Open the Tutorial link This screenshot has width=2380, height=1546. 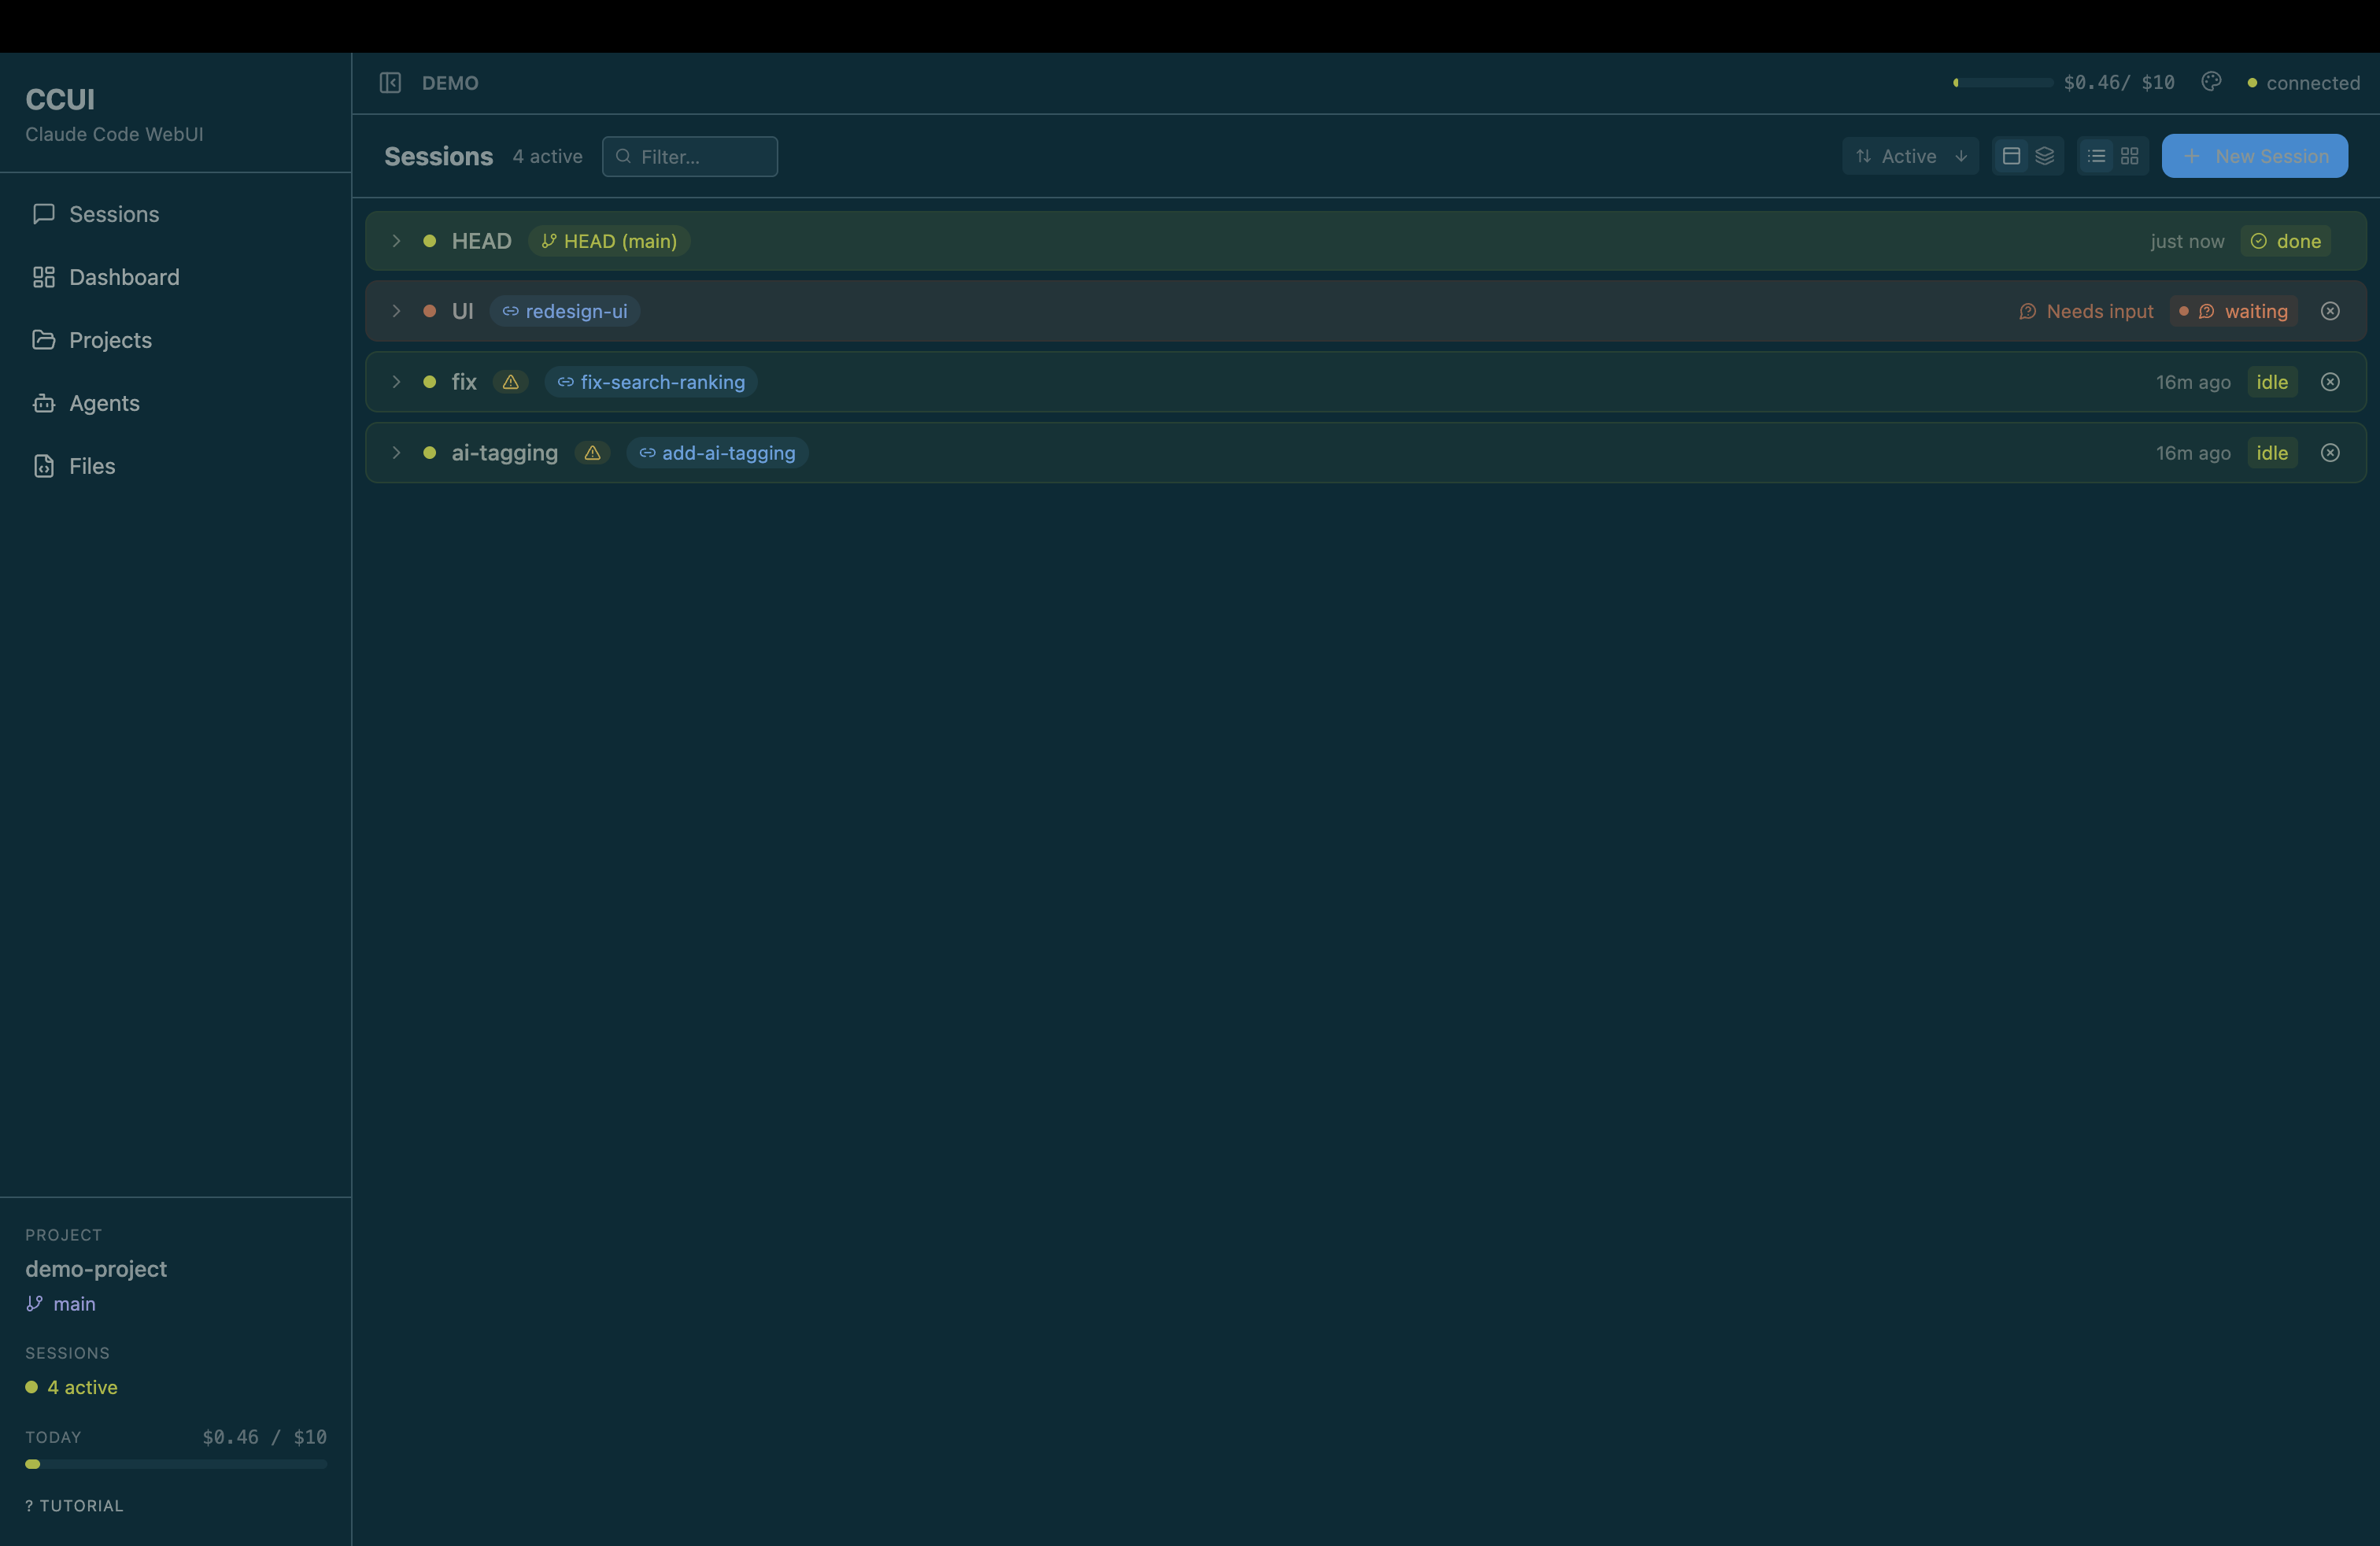(74, 1505)
